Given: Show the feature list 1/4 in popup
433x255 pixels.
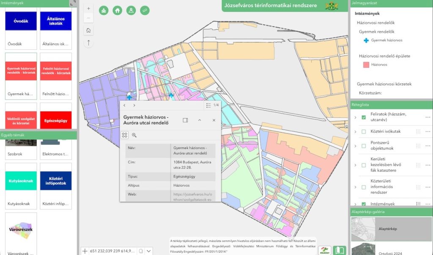Looking at the screenshot, I should point(212,105).
